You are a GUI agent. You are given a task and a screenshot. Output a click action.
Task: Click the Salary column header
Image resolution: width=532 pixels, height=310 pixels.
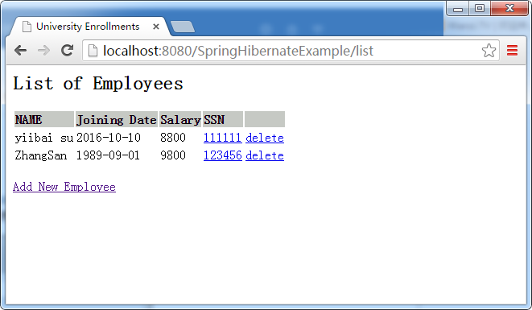point(180,119)
